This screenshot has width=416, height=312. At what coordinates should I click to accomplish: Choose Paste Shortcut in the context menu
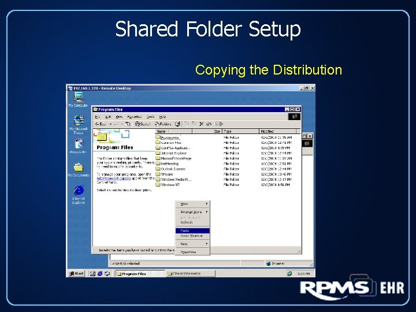pos(192,236)
